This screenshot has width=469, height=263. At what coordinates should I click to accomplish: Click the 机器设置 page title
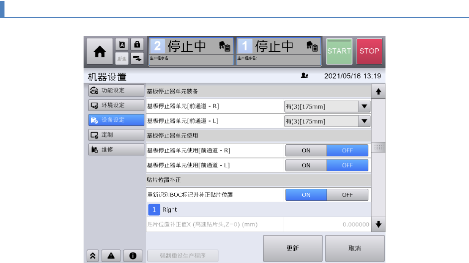pyautogui.click(x=107, y=77)
